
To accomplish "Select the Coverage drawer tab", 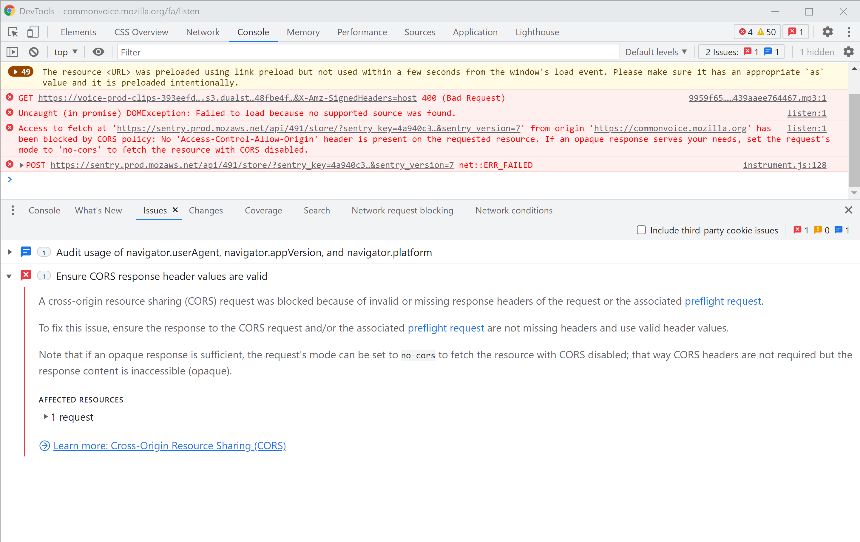I will [263, 210].
